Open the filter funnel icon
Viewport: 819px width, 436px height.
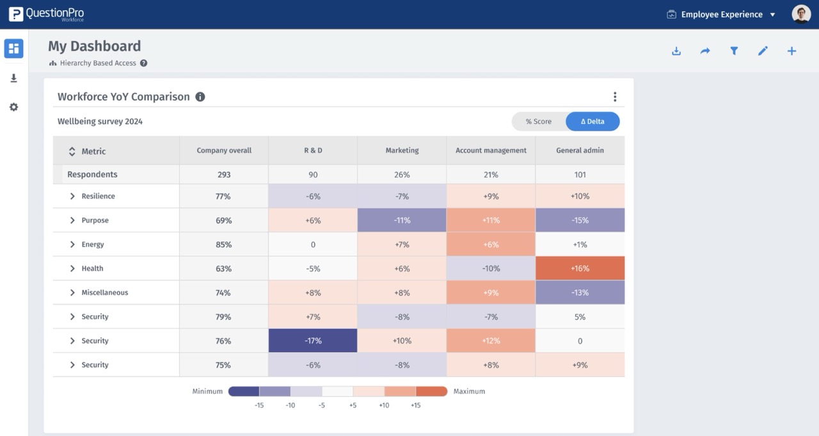click(734, 51)
